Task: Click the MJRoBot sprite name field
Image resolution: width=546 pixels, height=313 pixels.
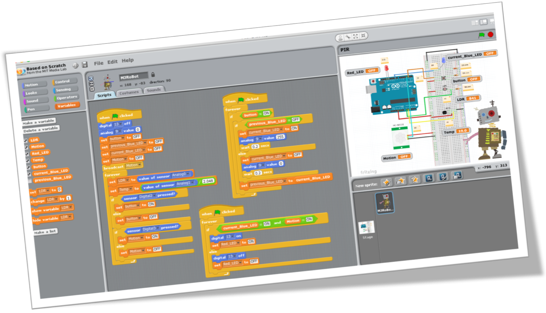Action: click(x=134, y=76)
